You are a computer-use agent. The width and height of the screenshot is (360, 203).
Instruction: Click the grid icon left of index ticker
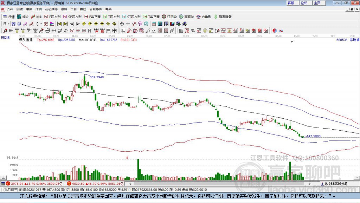3,183
